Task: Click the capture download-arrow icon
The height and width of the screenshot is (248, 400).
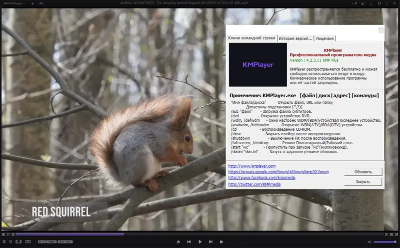Action: [x=18, y=242]
